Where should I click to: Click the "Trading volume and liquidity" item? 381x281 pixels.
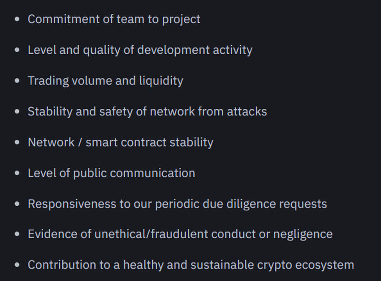coord(105,81)
